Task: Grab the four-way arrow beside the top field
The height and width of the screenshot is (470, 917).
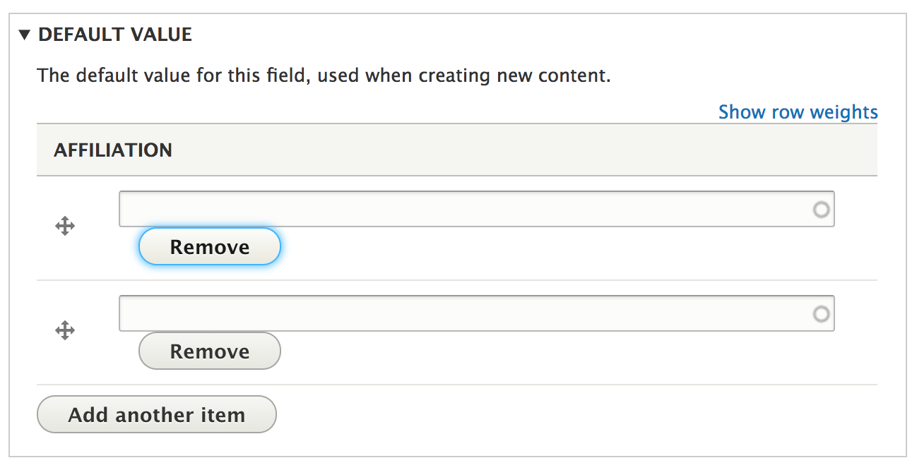Action: (65, 227)
